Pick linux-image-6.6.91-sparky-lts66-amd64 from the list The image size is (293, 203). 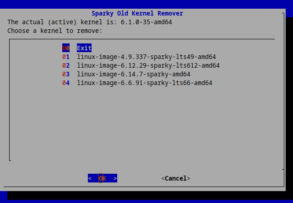point(145,83)
